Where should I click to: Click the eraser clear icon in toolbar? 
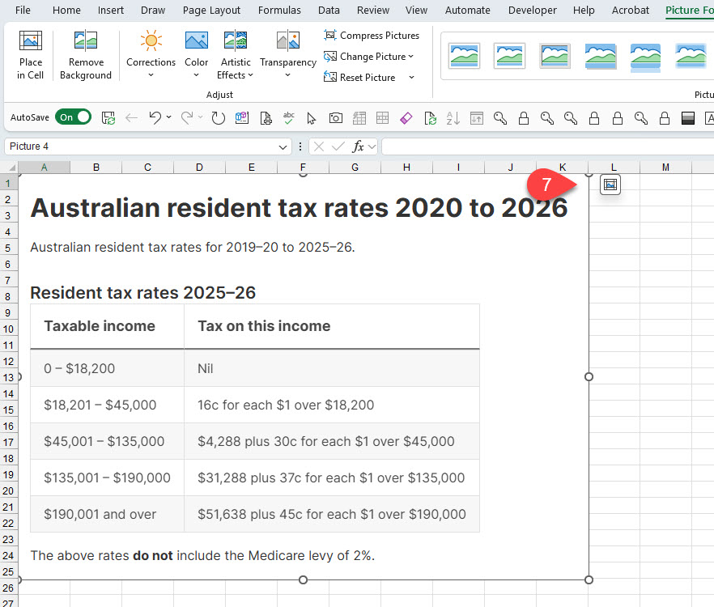[406, 118]
